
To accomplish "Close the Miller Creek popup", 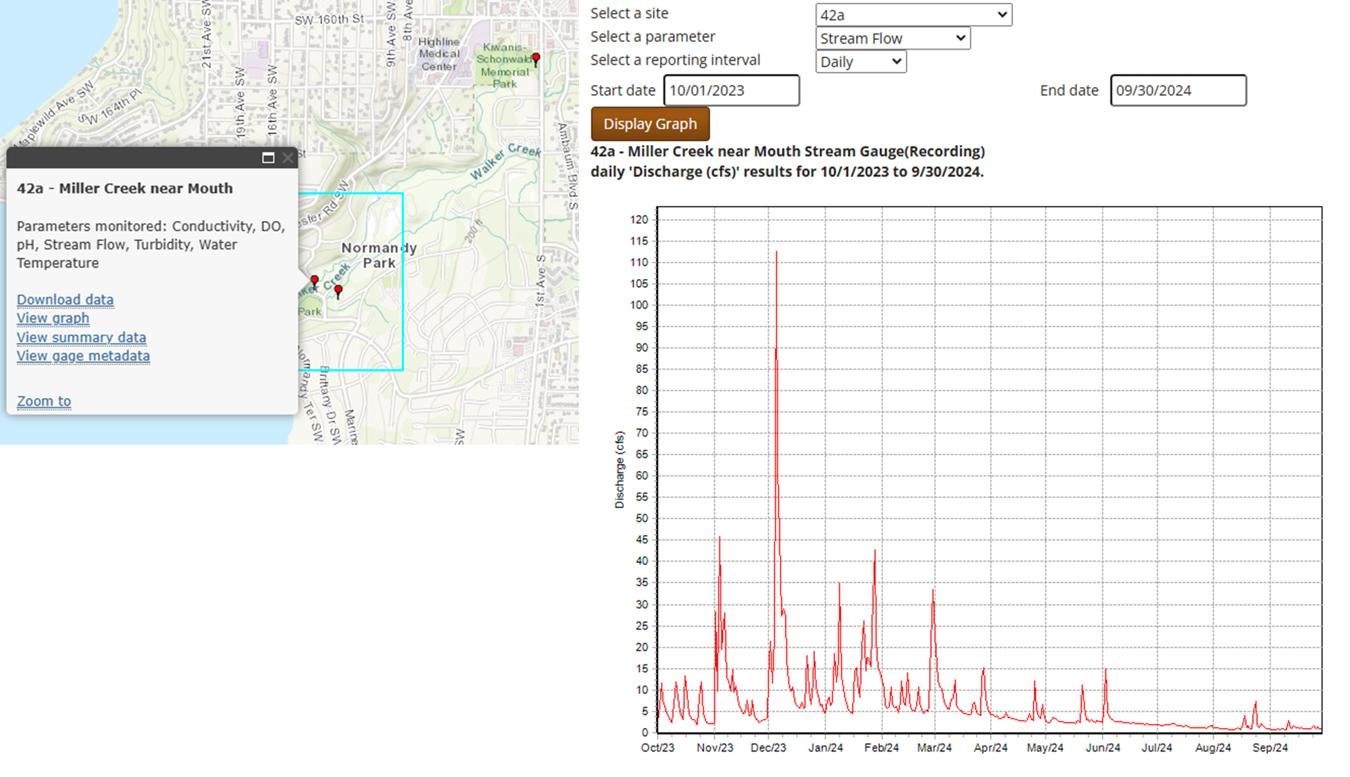I will pos(287,157).
